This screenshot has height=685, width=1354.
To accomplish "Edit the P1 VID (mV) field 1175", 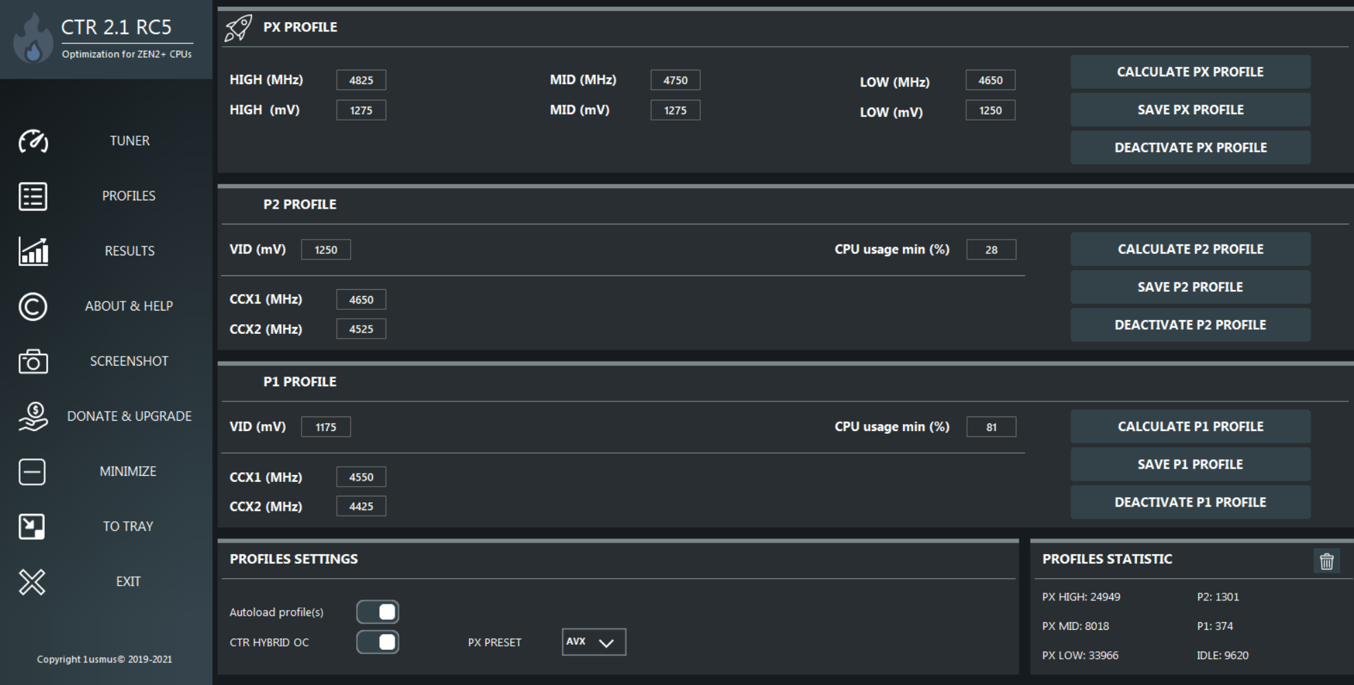I will pyautogui.click(x=326, y=427).
